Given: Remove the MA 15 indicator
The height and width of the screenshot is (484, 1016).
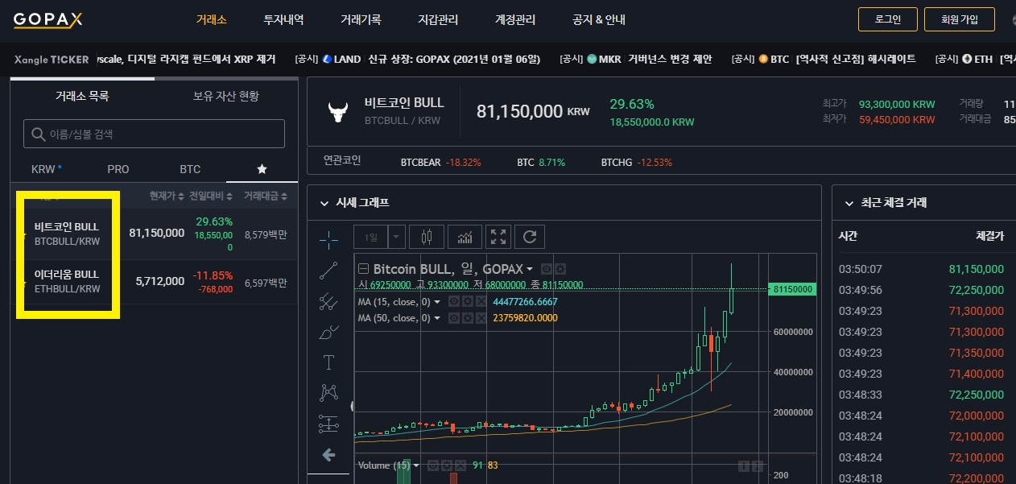Looking at the screenshot, I should coord(480,302).
